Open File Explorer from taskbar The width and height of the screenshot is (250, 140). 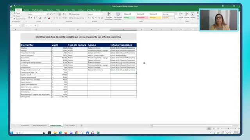click(x=55, y=133)
